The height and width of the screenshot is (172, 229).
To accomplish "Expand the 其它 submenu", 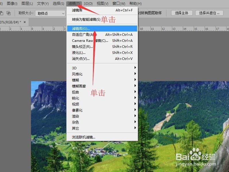I will [x=102, y=128].
